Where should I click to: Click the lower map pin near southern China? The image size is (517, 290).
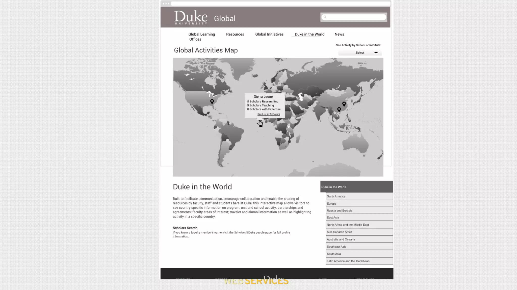click(339, 109)
